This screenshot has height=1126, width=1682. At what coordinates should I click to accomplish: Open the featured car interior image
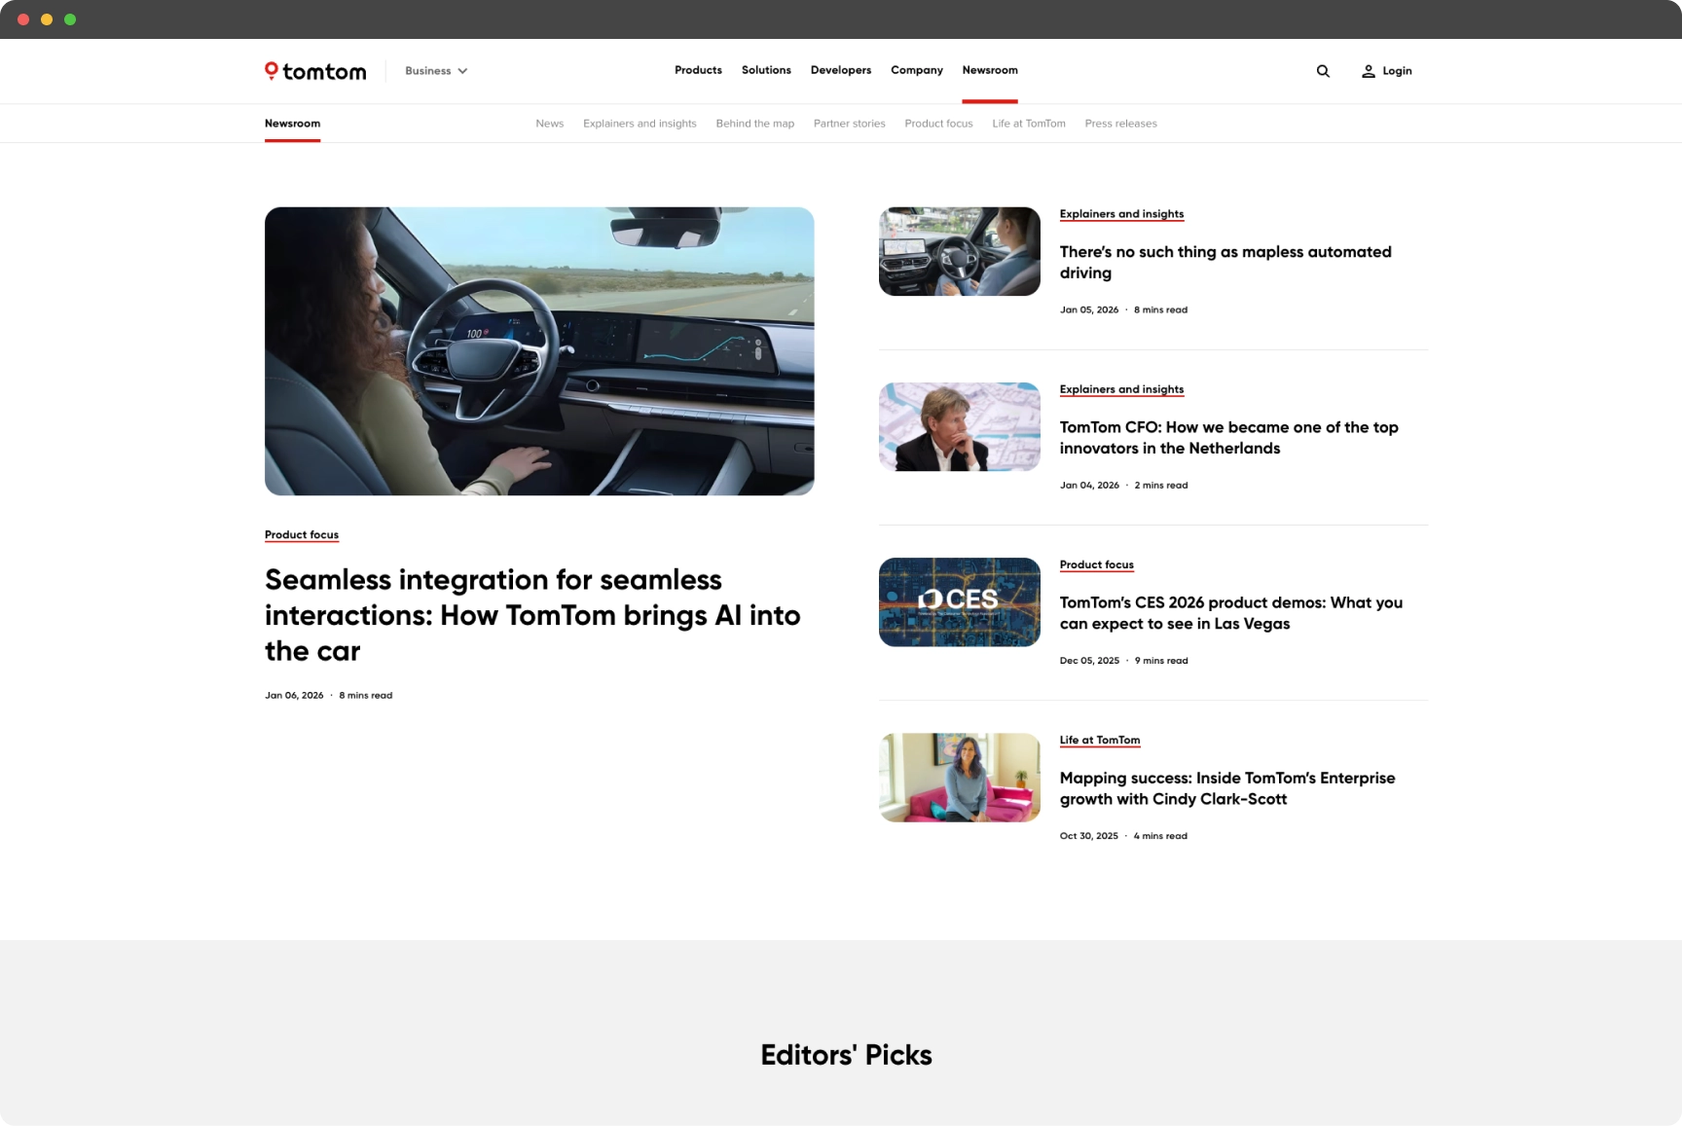coord(539,351)
